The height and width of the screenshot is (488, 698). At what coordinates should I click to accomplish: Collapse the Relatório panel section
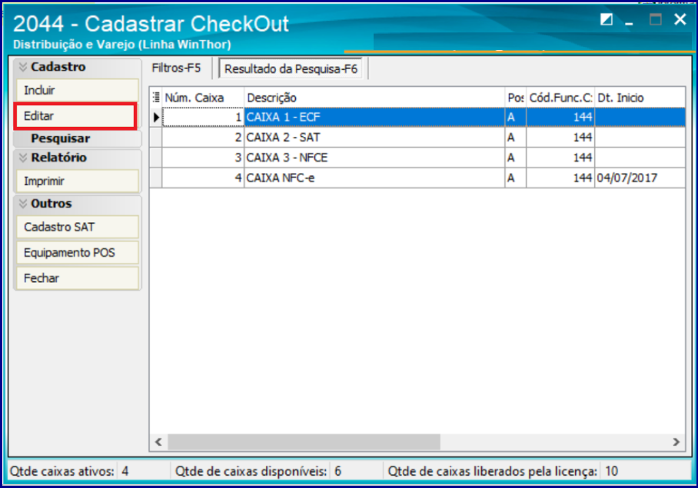pos(23,158)
